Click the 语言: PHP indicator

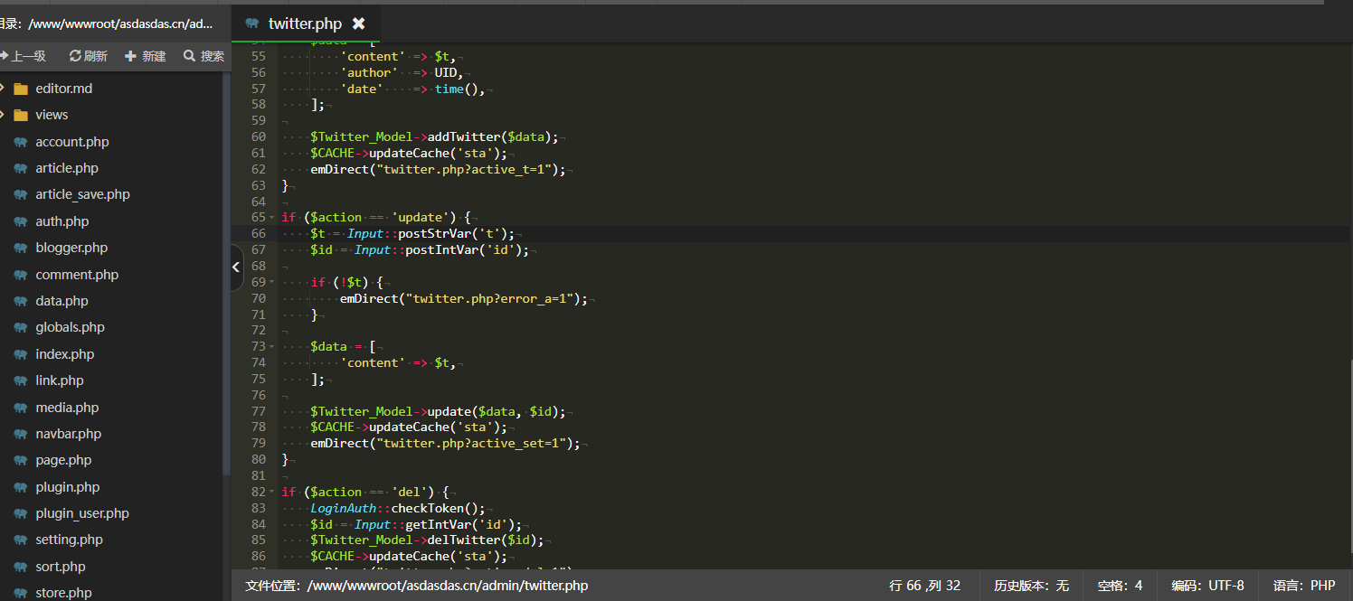point(1301,585)
